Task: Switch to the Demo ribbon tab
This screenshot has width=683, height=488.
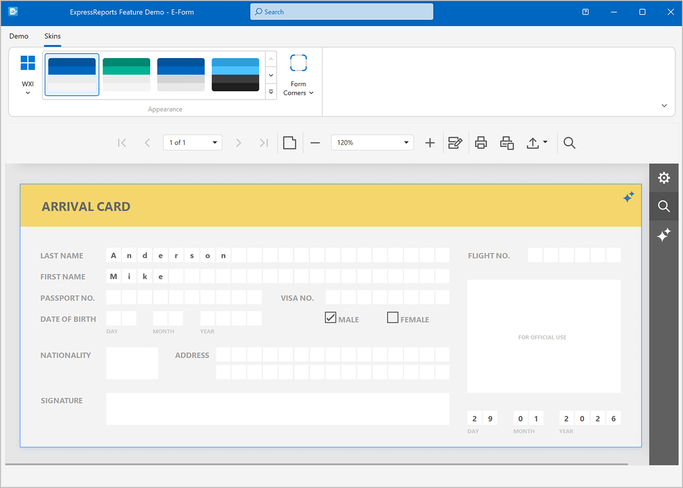Action: [x=19, y=36]
